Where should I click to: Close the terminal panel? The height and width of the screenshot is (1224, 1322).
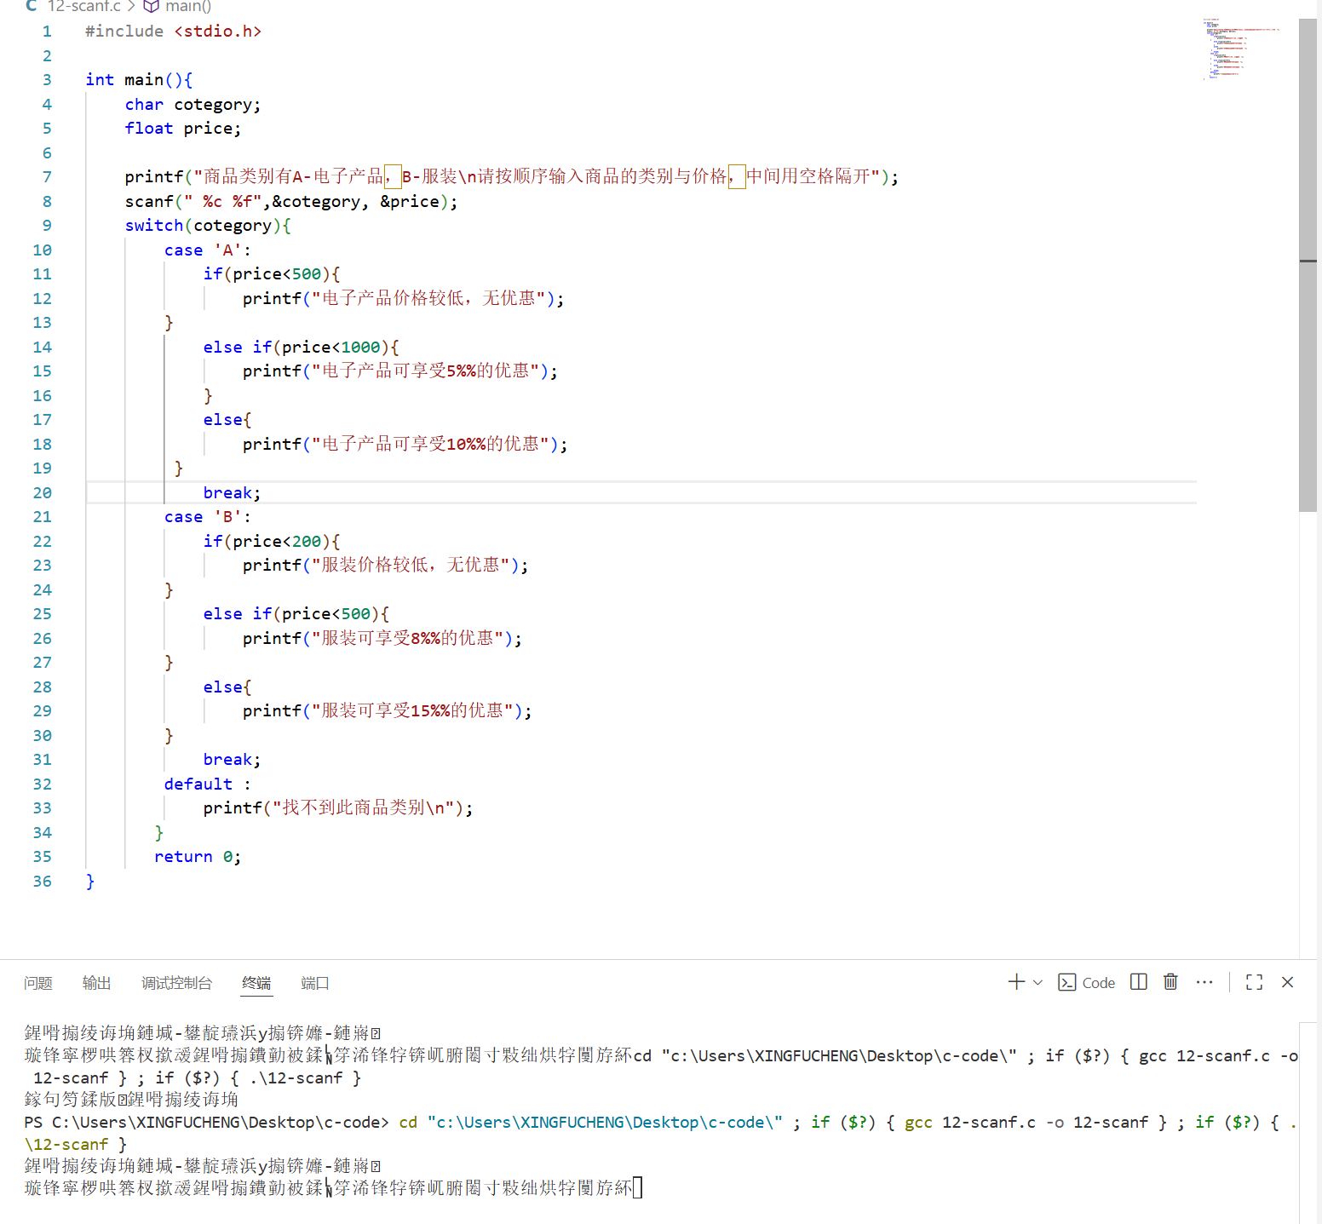point(1288,982)
